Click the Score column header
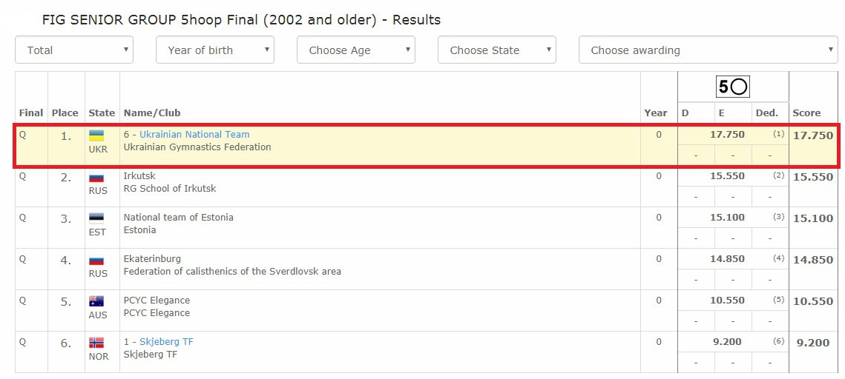The width and height of the screenshot is (845, 379). pyautogui.click(x=806, y=113)
